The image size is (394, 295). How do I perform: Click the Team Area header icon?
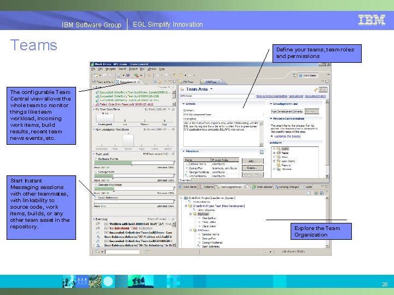pos(182,89)
